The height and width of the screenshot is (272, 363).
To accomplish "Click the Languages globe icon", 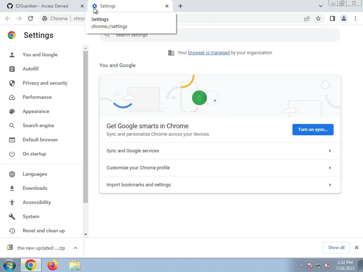I will [x=12, y=174].
